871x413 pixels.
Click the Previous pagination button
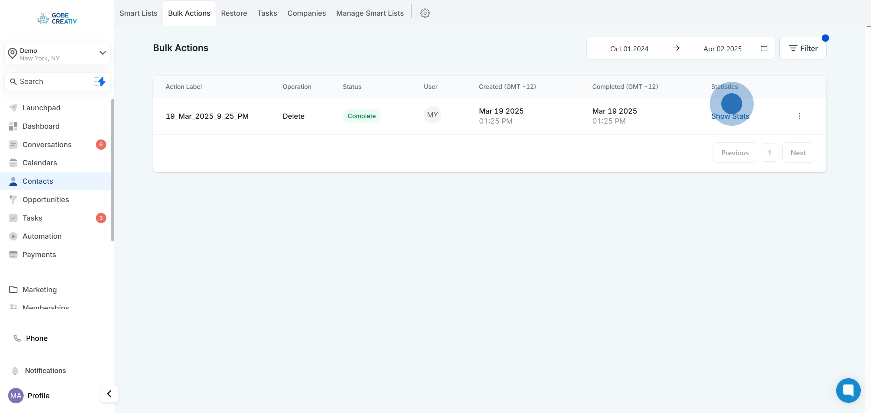click(734, 153)
